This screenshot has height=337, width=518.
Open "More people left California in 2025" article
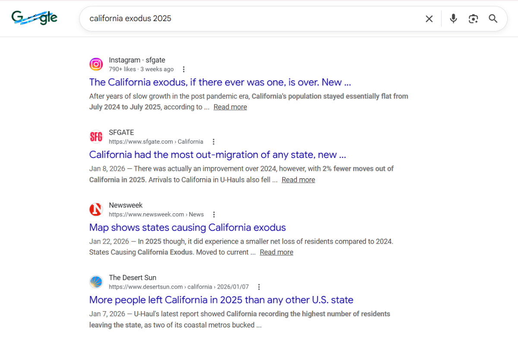[221, 300]
